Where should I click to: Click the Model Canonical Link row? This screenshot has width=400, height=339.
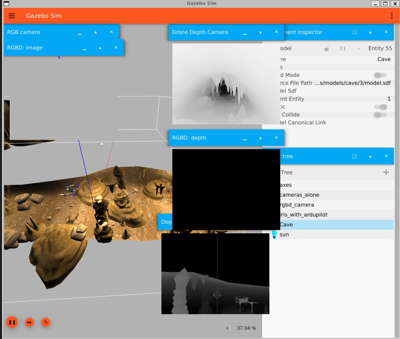click(x=337, y=123)
